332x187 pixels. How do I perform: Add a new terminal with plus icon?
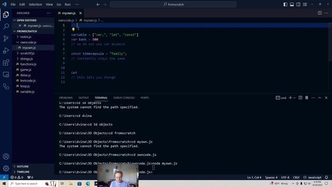[290, 98]
